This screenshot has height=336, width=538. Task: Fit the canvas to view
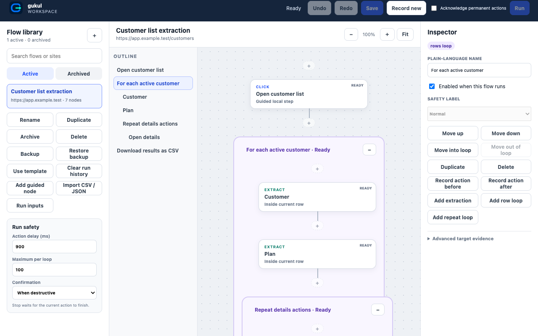pyautogui.click(x=405, y=34)
